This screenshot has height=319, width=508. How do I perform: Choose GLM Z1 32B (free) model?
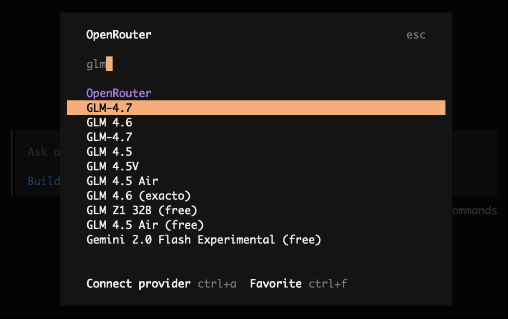pos(142,210)
